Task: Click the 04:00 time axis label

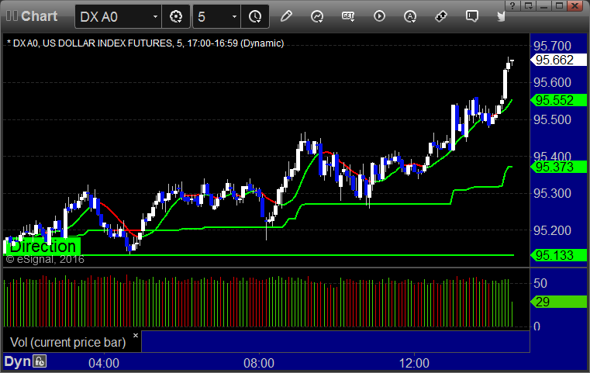Action: [104, 363]
